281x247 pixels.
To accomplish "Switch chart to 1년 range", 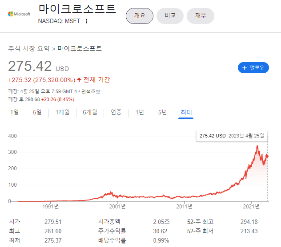I will [140, 113].
